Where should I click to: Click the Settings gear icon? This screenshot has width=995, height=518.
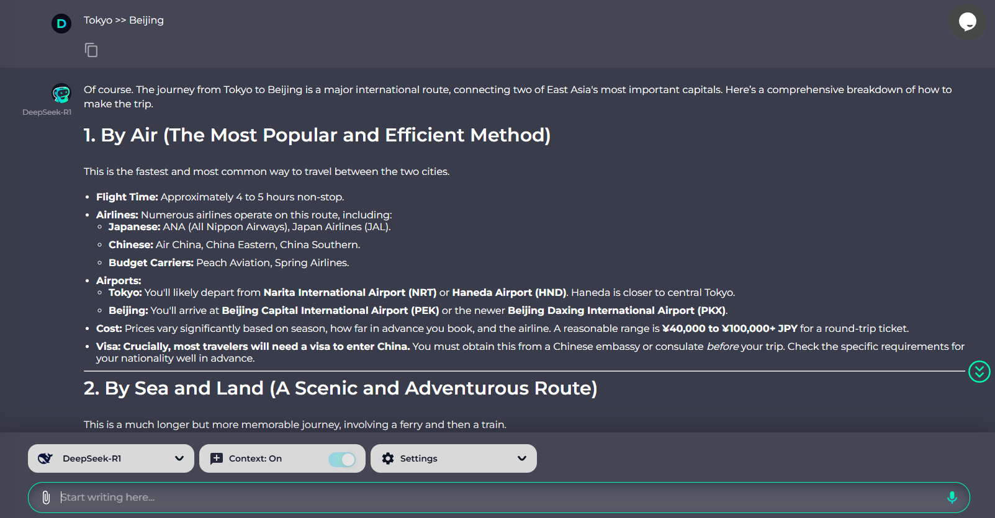click(x=388, y=458)
